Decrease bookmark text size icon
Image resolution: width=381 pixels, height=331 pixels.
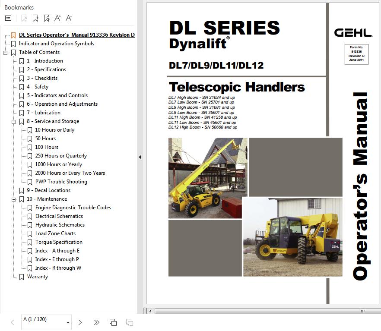(69, 18)
